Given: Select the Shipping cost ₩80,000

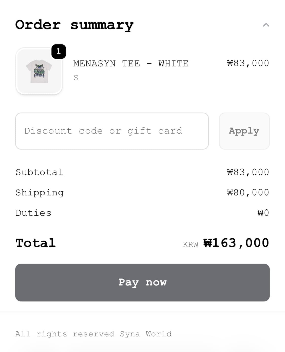Looking at the screenshot, I should coord(248,193).
